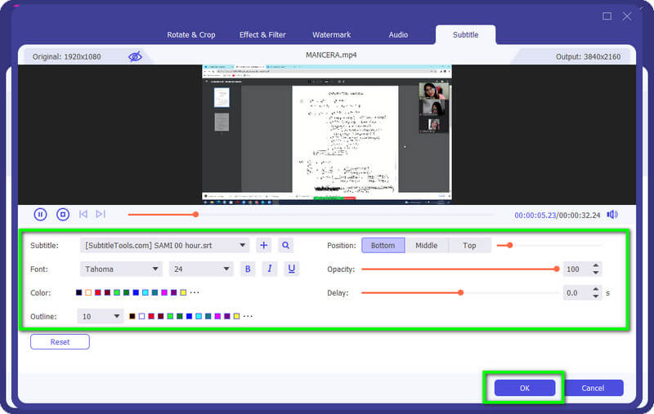654x414 pixels.
Task: Pick the red subtitle color swatch
Action: [x=98, y=292]
